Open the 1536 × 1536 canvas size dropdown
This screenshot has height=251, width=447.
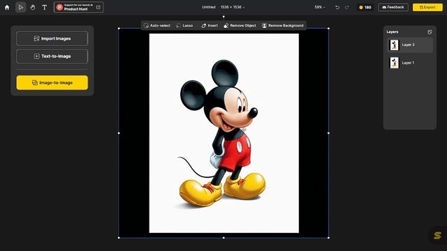tap(233, 7)
